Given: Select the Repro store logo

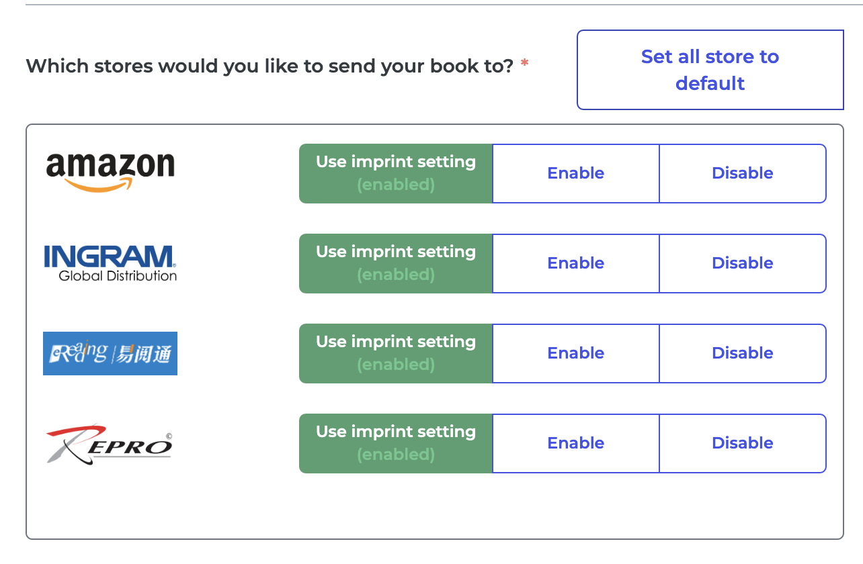Looking at the screenshot, I should pyautogui.click(x=109, y=443).
